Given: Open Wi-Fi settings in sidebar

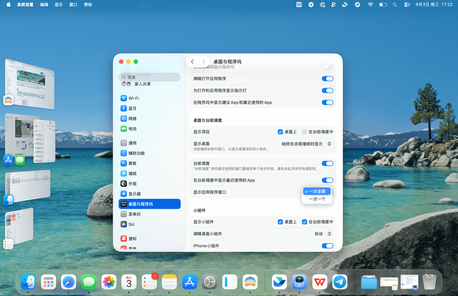Looking at the screenshot, I should click(133, 98).
